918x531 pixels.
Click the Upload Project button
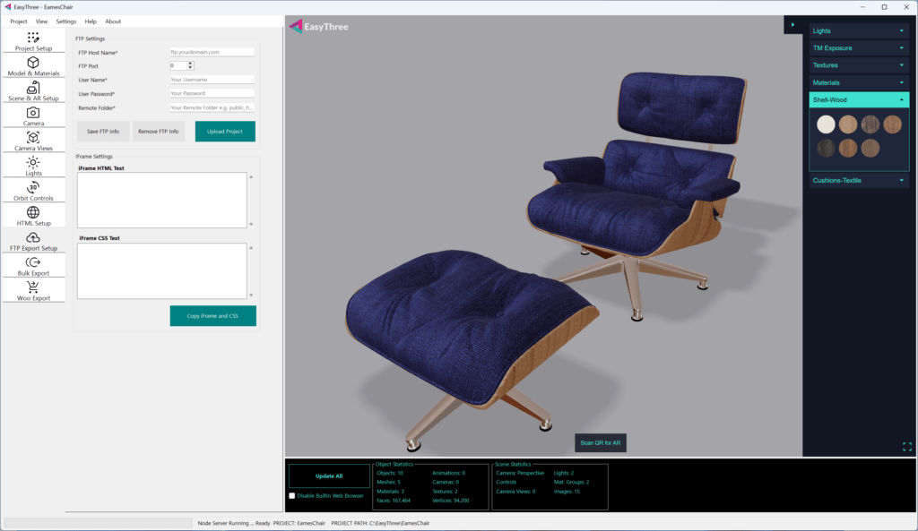coord(225,132)
